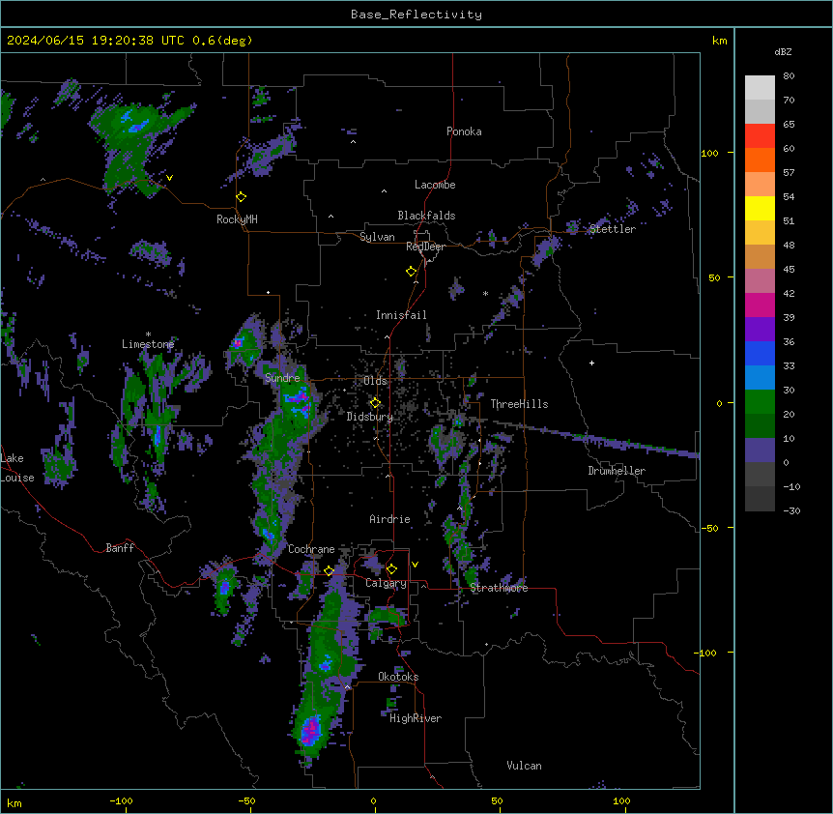This screenshot has width=833, height=814.
Task: Select yellow diamond marker just below Cochrane label
Action: [x=329, y=570]
